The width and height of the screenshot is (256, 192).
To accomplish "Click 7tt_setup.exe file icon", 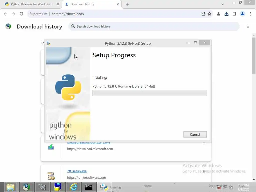I will pyautogui.click(x=51, y=176).
